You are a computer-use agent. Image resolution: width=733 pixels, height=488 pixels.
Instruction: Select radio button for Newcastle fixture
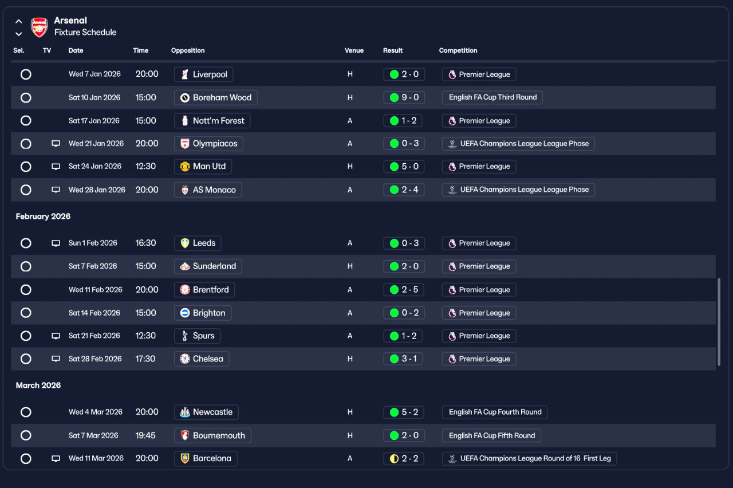tap(26, 412)
